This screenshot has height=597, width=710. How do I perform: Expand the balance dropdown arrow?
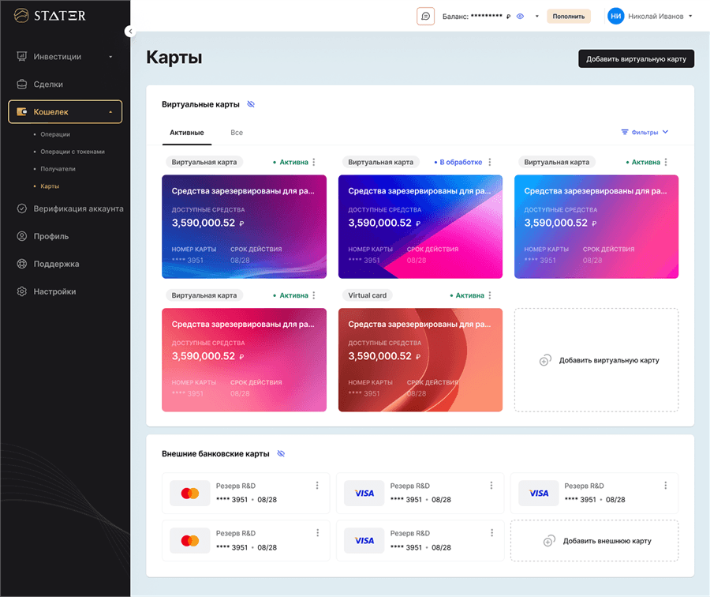coord(537,17)
